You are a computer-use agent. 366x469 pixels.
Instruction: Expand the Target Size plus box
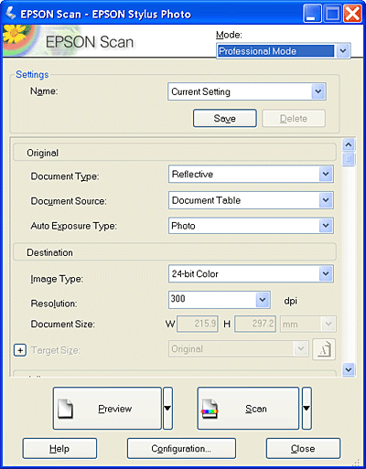20,350
